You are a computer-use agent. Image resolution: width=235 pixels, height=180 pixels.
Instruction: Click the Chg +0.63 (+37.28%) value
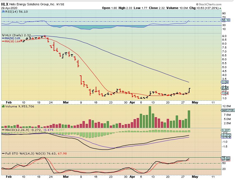204,8
